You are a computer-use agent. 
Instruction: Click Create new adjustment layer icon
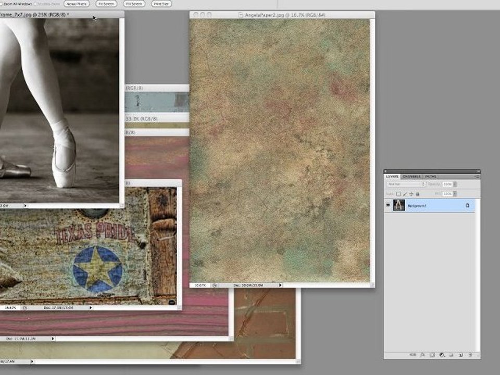coord(442,355)
